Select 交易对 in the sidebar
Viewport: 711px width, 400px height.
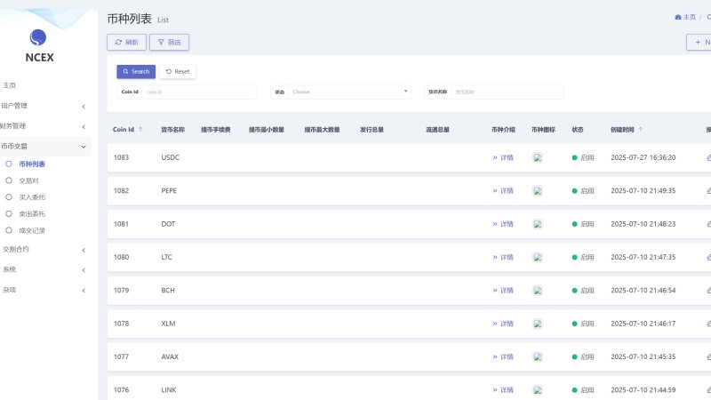(28, 180)
